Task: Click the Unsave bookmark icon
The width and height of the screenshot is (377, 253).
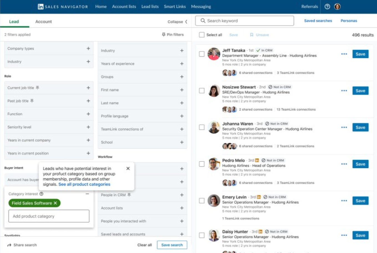Action: pos(252,35)
